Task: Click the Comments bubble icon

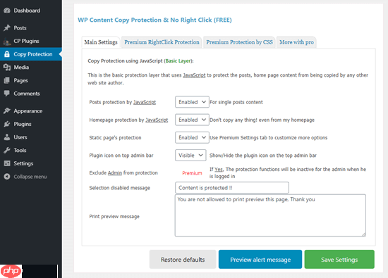Action: (7, 94)
